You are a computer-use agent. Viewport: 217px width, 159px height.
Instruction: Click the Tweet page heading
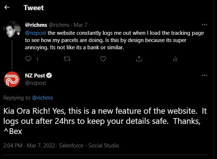(34, 8)
